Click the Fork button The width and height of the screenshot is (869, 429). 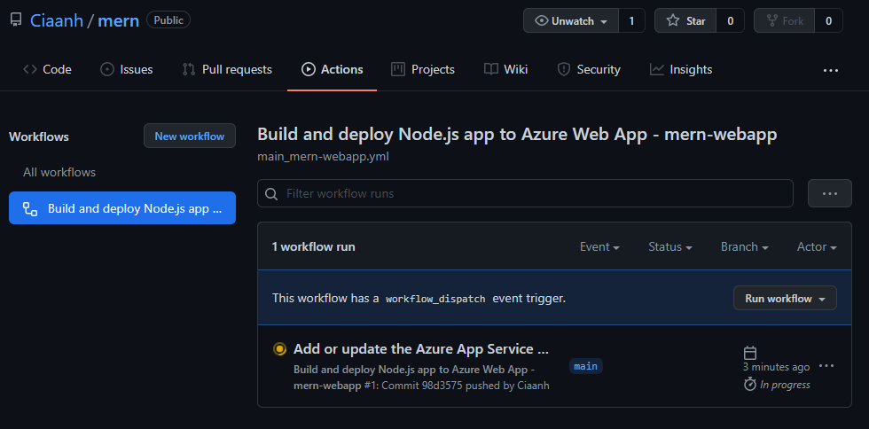coord(784,21)
